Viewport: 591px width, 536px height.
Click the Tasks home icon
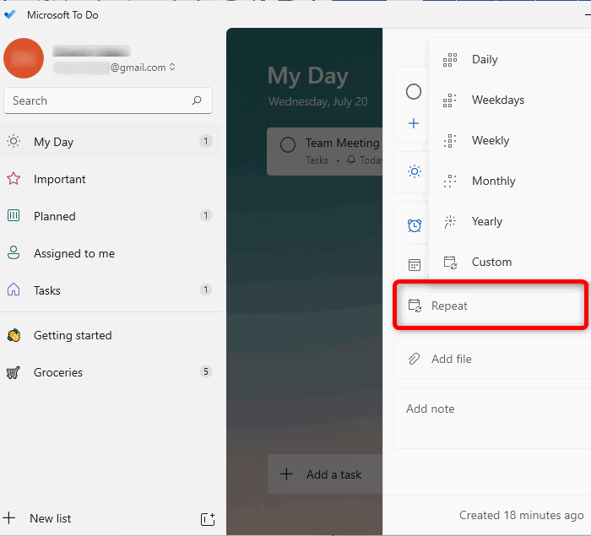14,290
